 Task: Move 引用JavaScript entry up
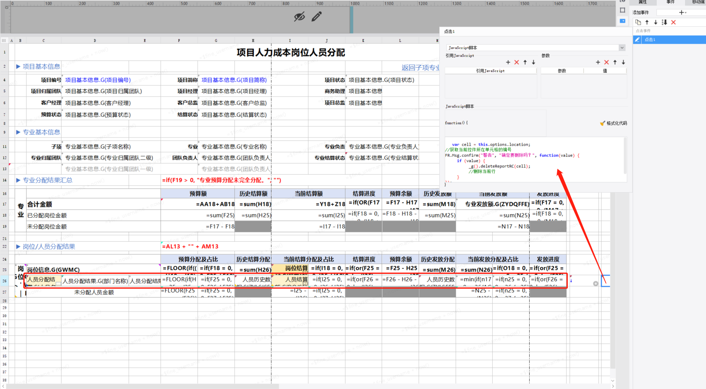525,62
